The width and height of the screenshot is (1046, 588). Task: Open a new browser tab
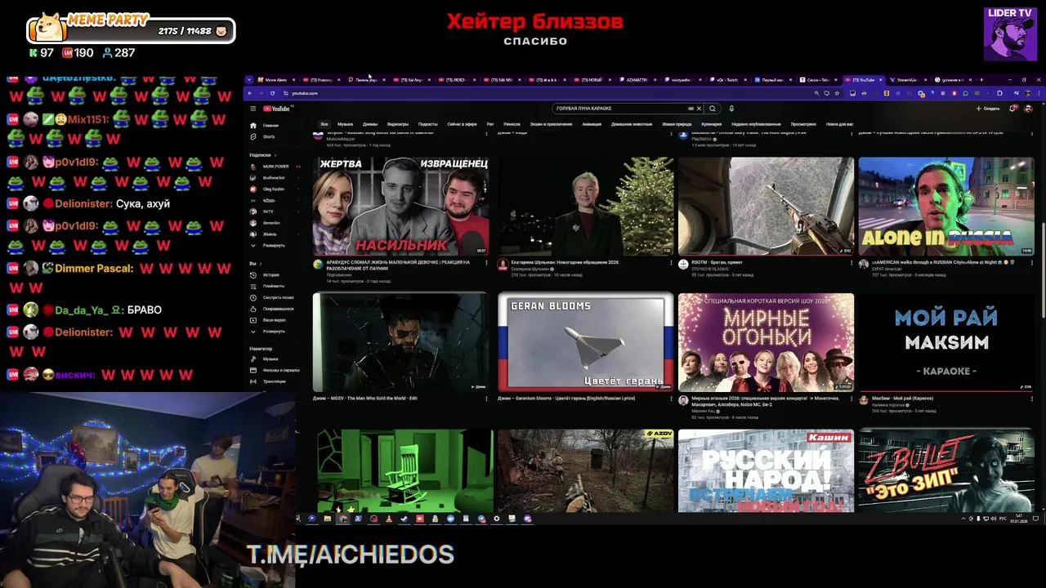(981, 80)
